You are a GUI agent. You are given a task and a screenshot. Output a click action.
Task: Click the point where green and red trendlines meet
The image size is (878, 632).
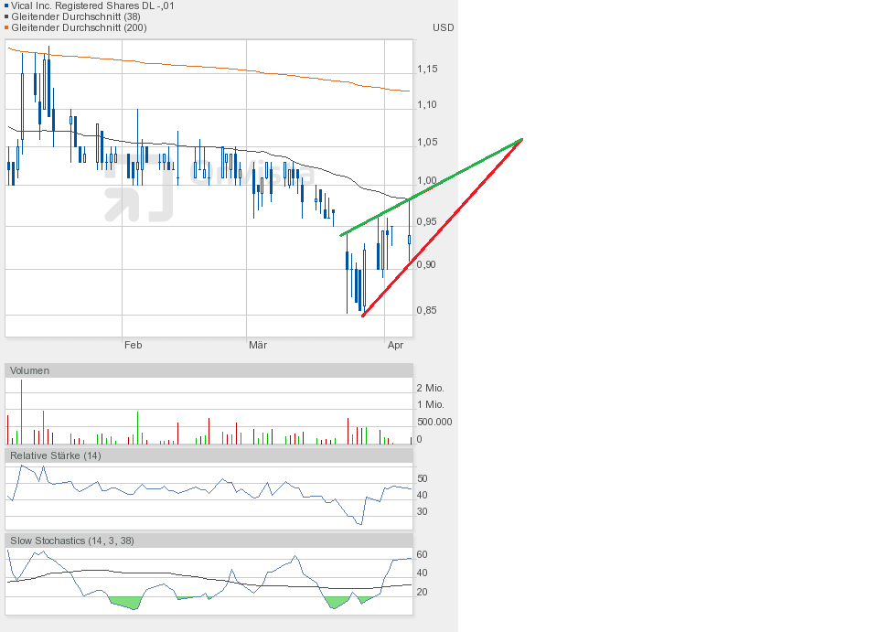pyautogui.click(x=521, y=139)
